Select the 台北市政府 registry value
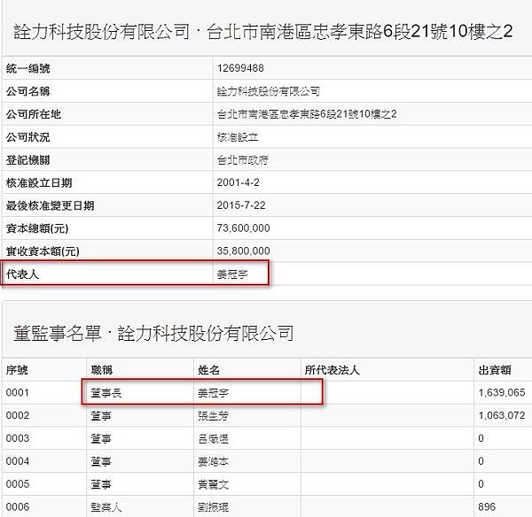Viewport: 532px width, 517px height. point(243,160)
